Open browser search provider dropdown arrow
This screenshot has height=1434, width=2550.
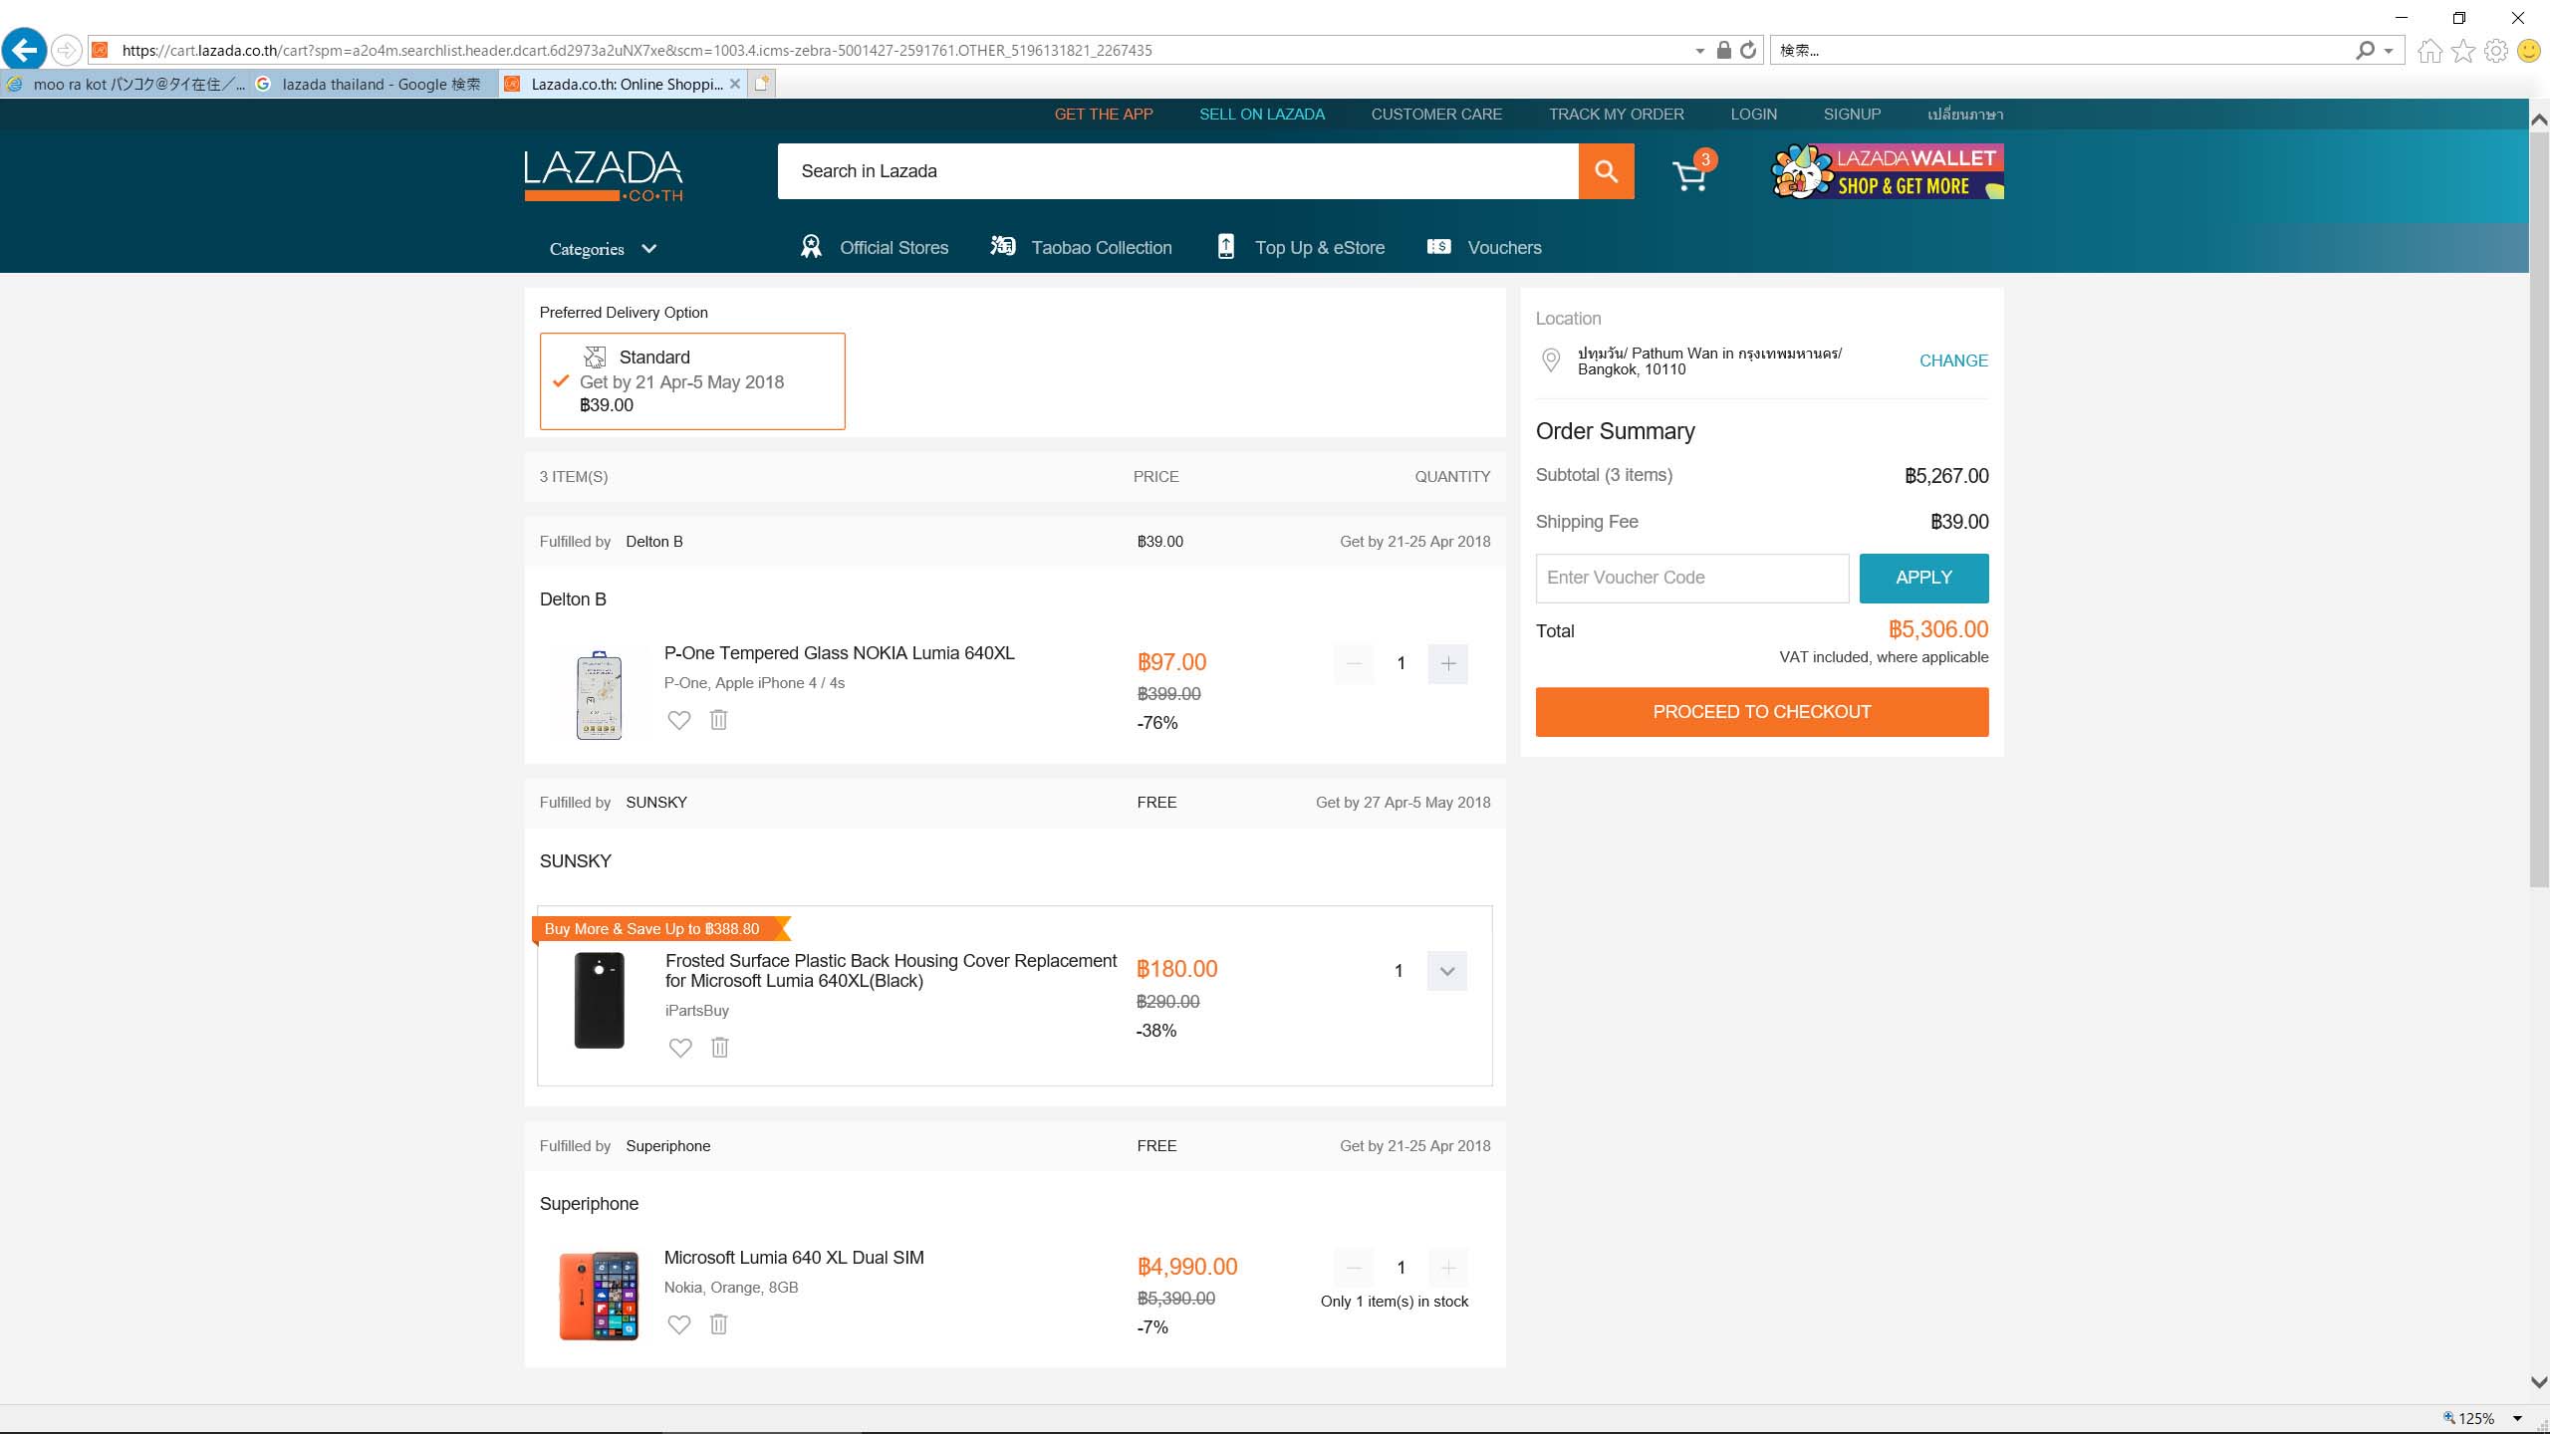2389,51
